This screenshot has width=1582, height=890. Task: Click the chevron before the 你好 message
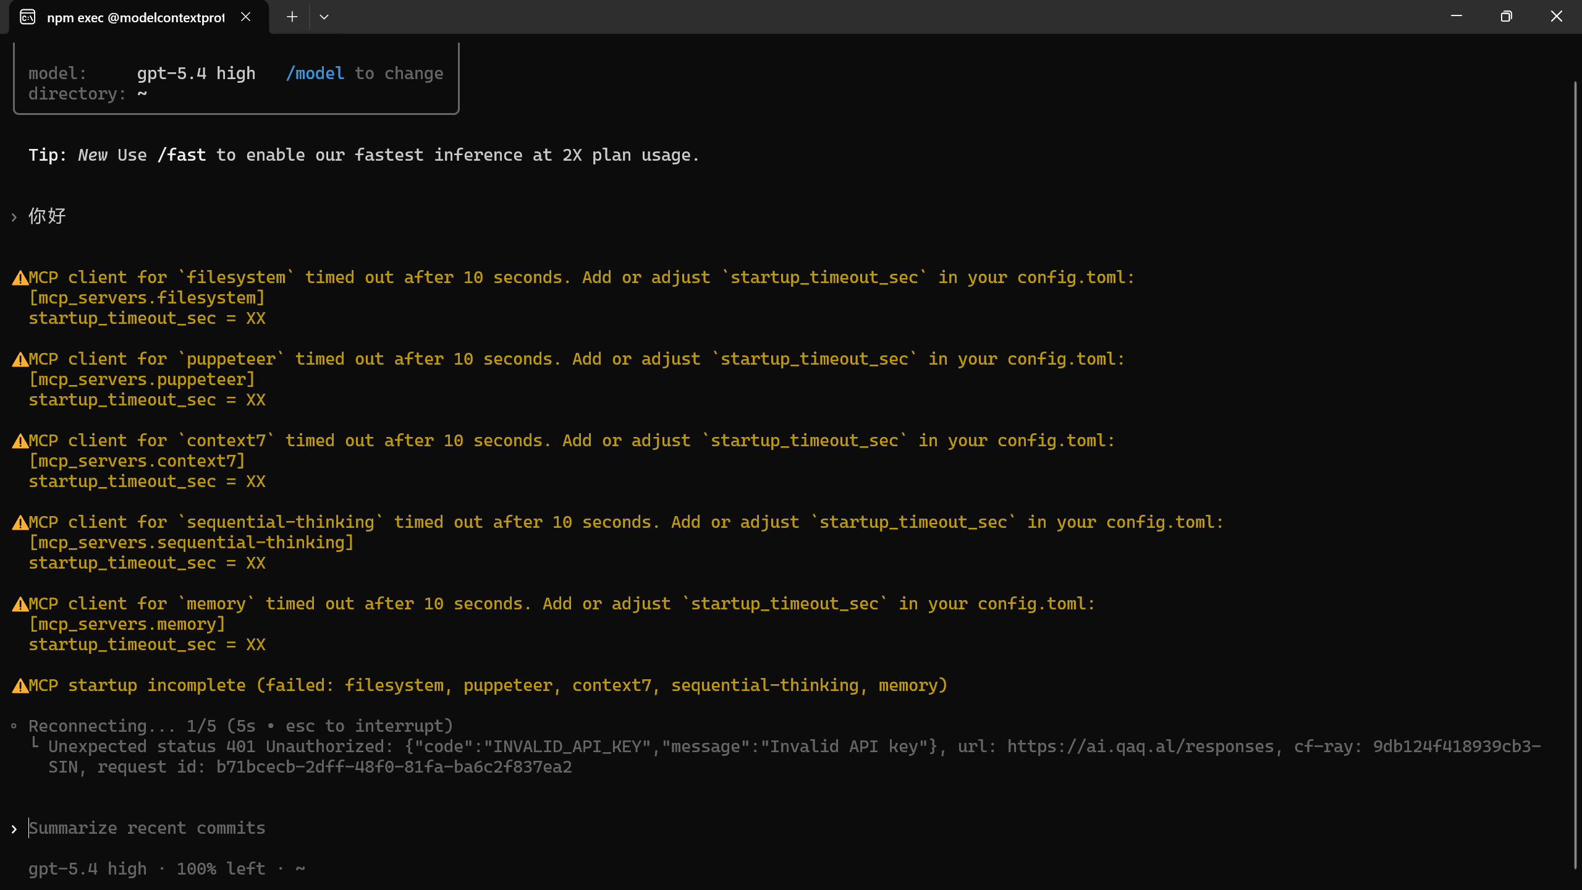pos(14,218)
